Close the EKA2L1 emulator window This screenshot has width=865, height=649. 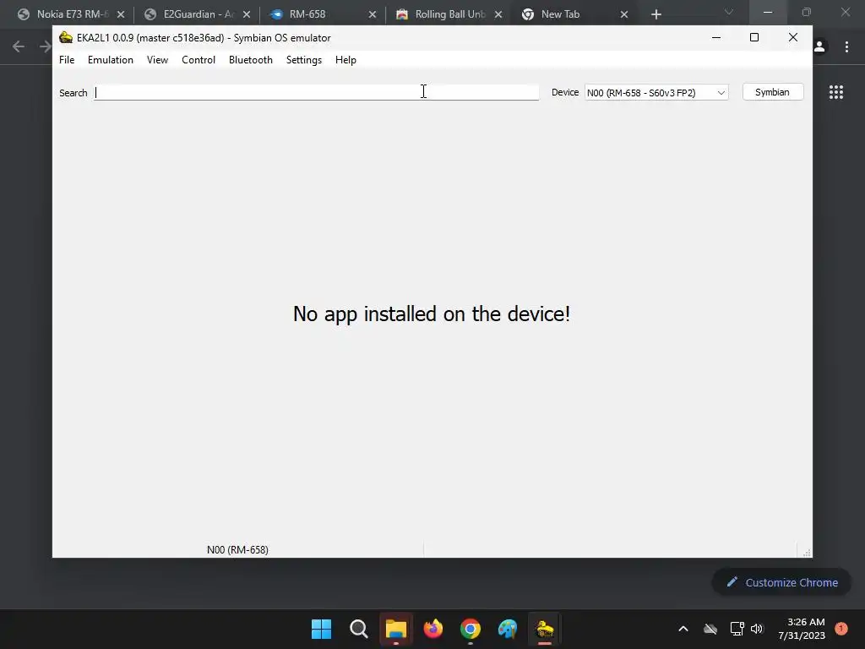click(792, 37)
